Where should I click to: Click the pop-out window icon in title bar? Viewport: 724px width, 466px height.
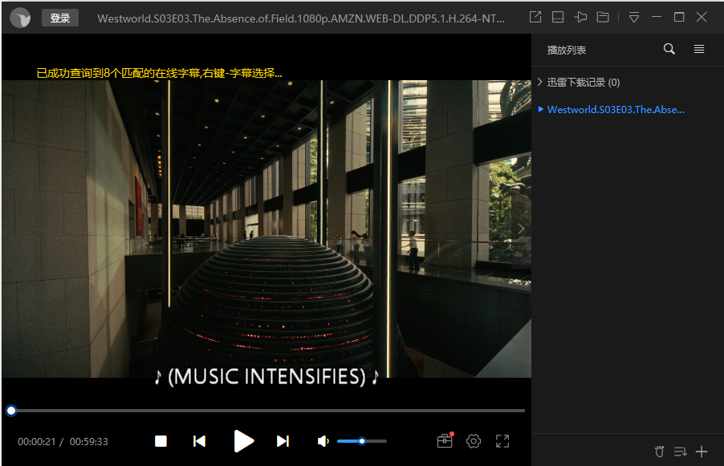535,17
